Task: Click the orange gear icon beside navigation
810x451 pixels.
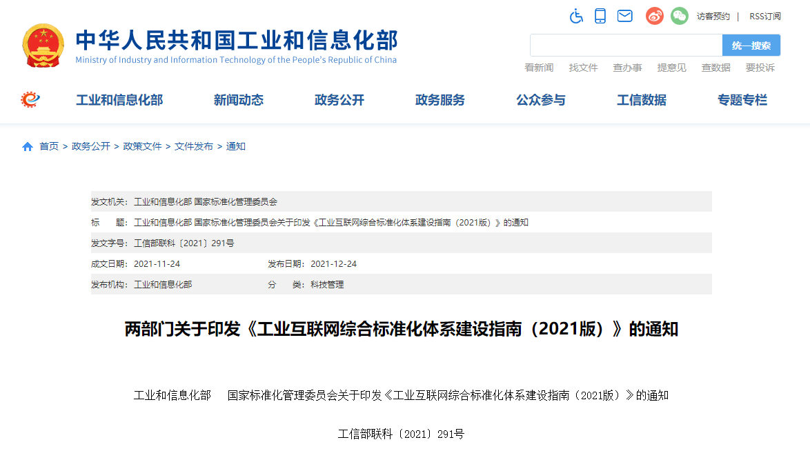Action: tap(30, 100)
